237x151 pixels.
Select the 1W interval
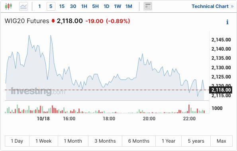click(118, 6)
